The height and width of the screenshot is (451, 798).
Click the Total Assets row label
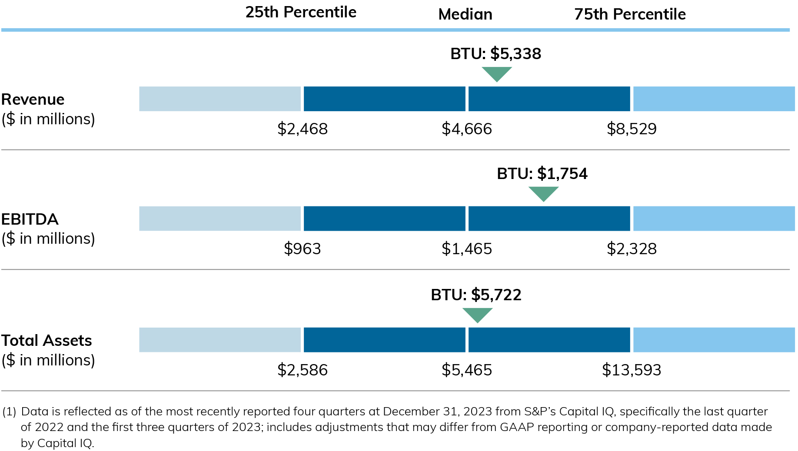[47, 341]
